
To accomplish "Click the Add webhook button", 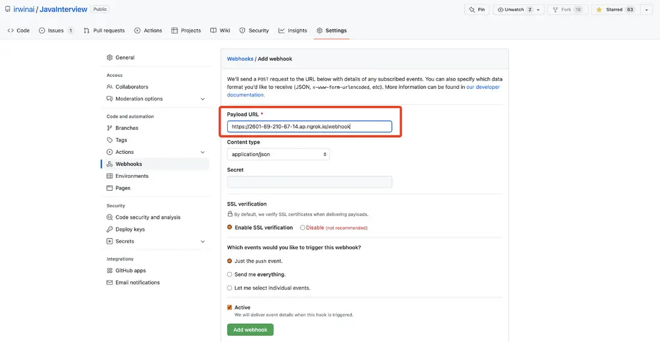I will (250, 330).
